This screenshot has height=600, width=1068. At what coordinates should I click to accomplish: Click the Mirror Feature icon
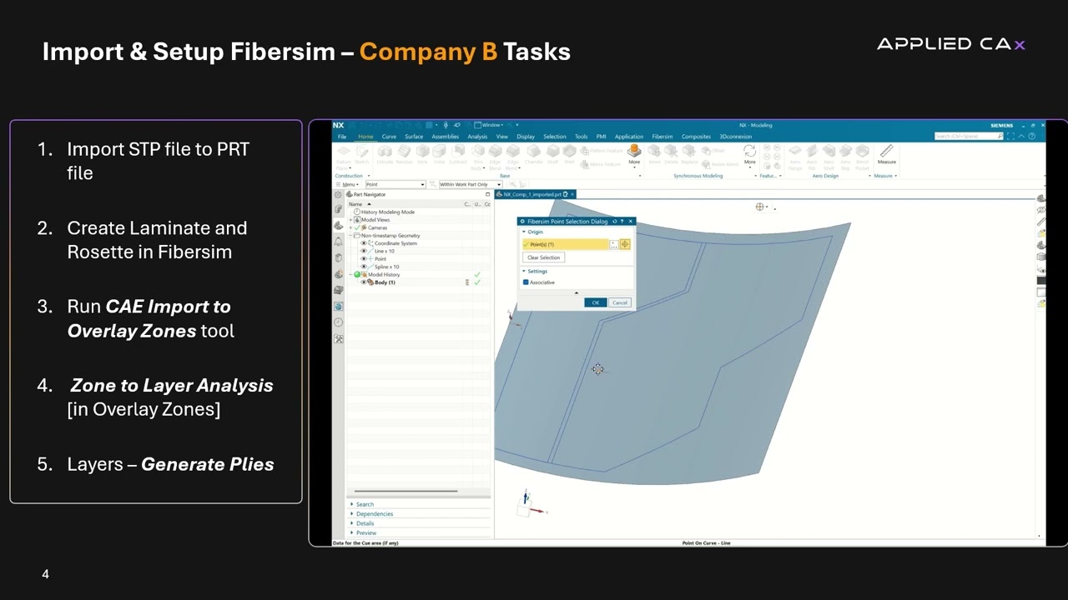click(x=585, y=164)
